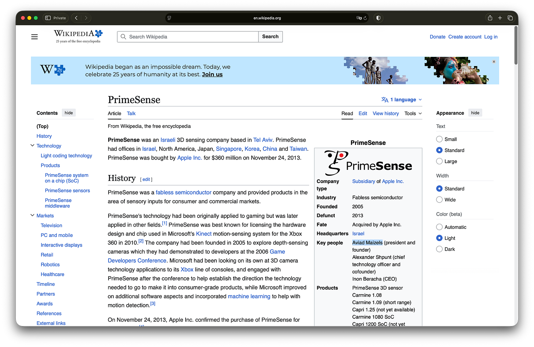Open Safari sidebar toggle icon
Screen dimensions: 534x347
48,18
